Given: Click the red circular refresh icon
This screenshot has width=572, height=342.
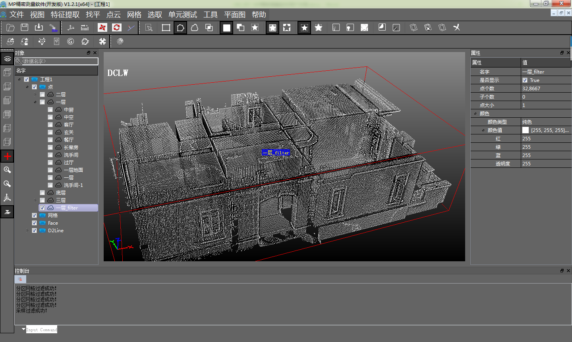Looking at the screenshot, I should click(116, 27).
